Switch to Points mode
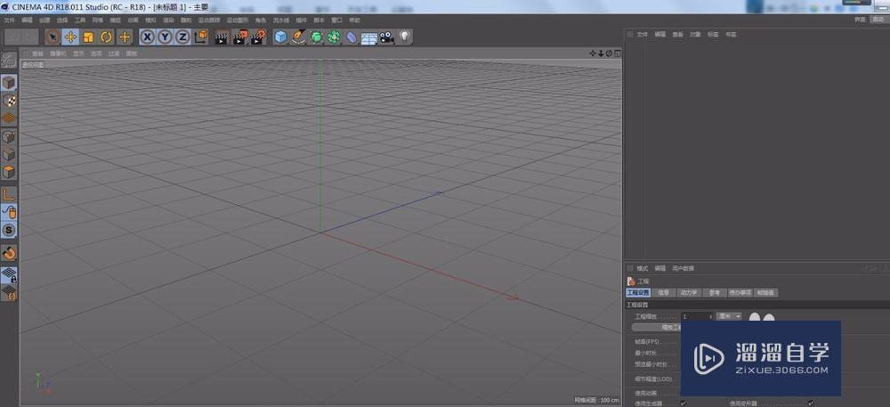Image resolution: width=890 pixels, height=407 pixels. (9, 136)
